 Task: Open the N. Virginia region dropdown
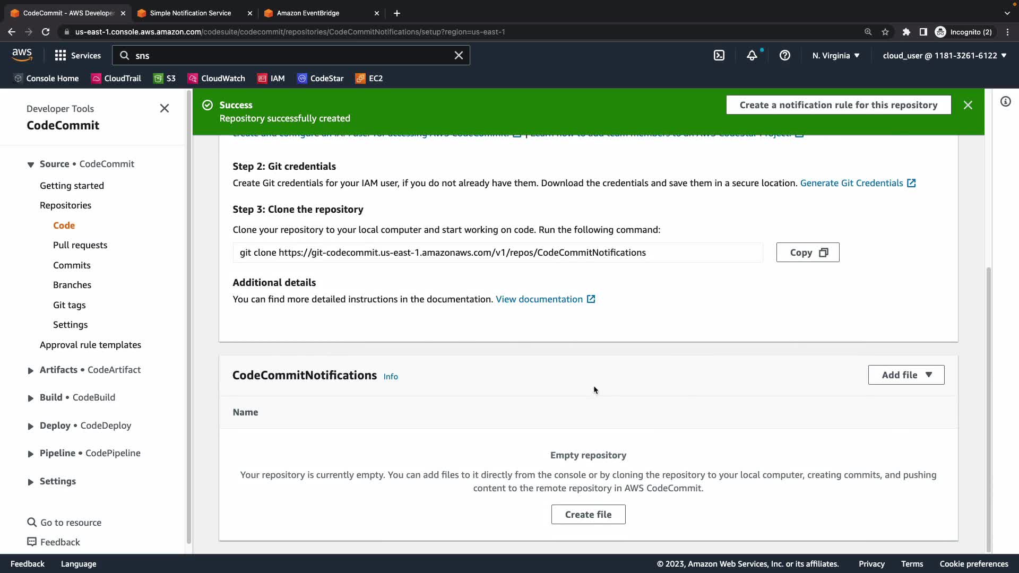[836, 55]
